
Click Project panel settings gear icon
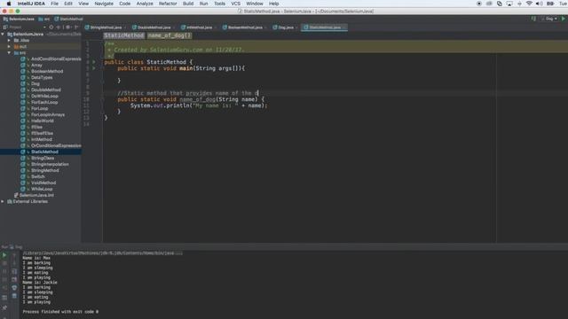[68, 27]
